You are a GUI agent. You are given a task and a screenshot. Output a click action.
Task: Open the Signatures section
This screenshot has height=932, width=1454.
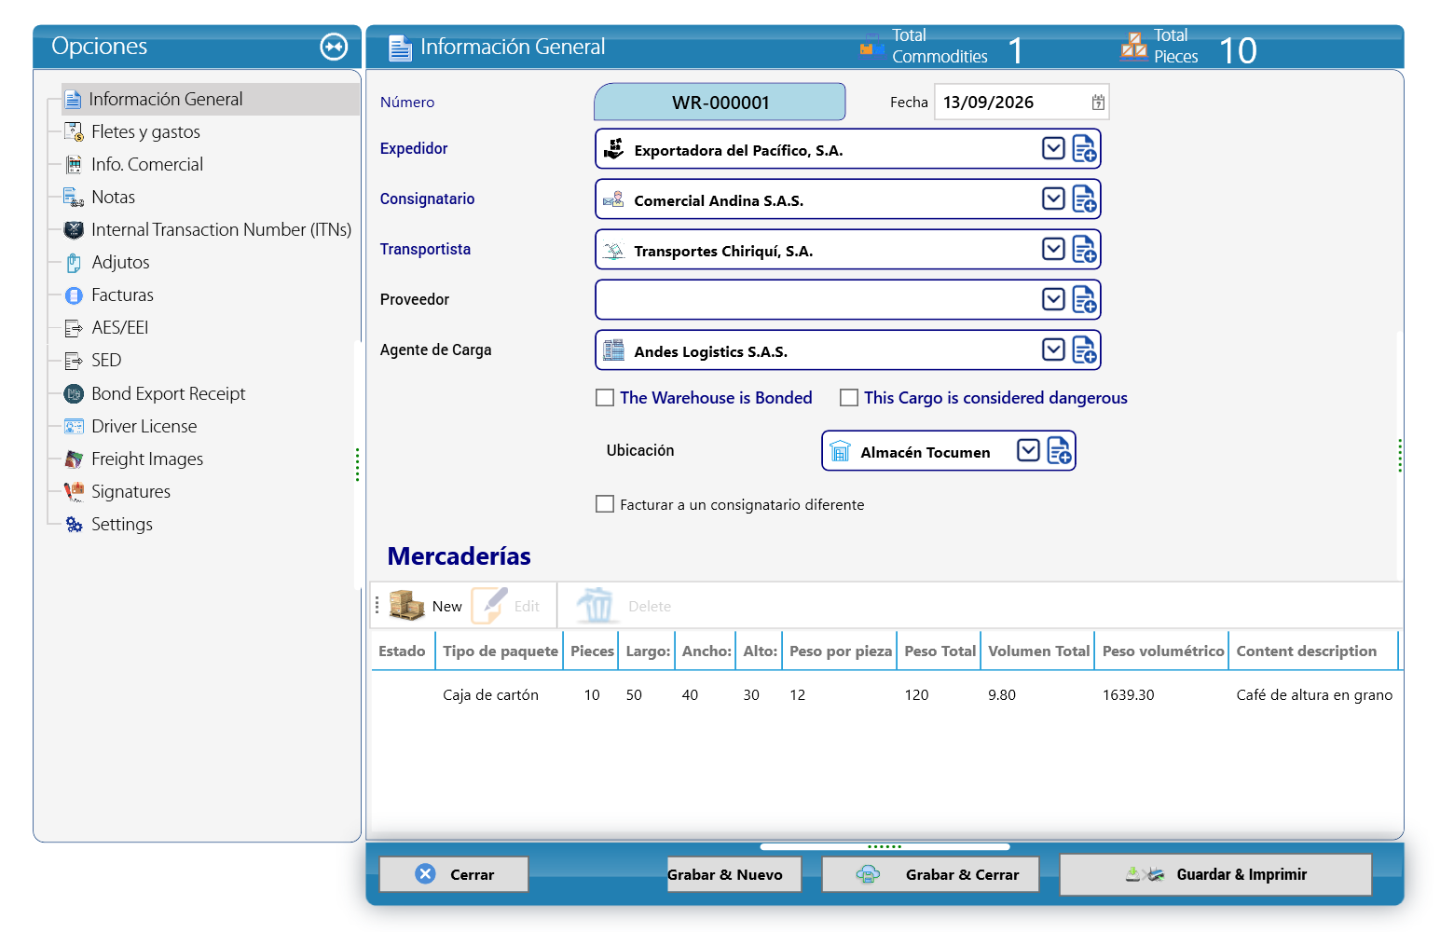click(117, 492)
